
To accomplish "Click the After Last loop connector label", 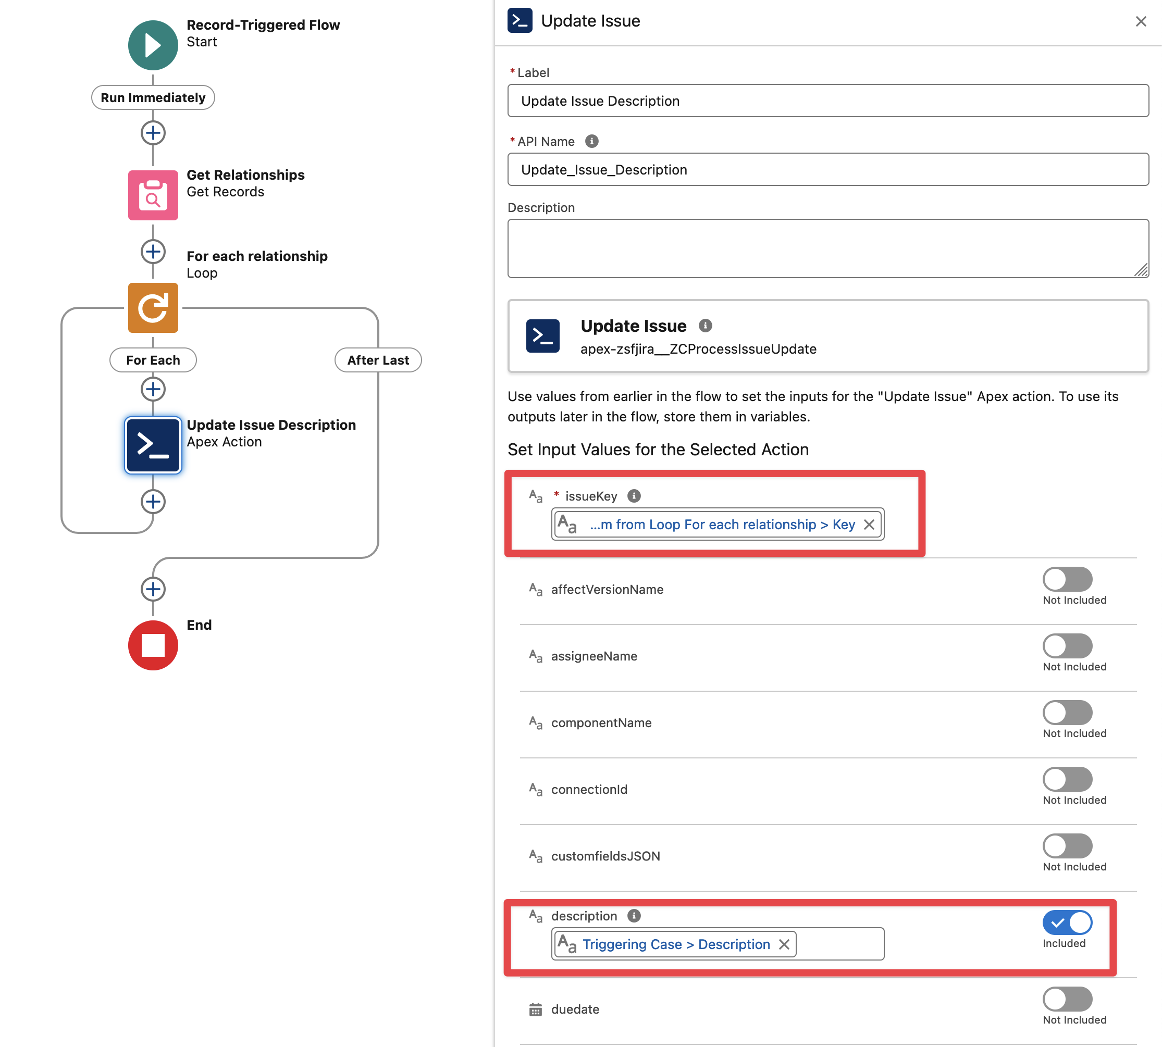I will coord(378,360).
